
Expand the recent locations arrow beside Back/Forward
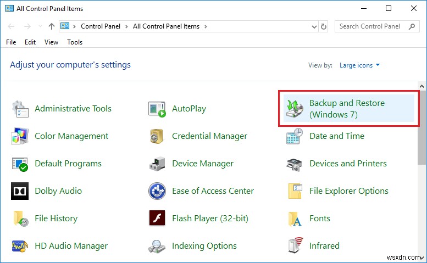(40, 26)
